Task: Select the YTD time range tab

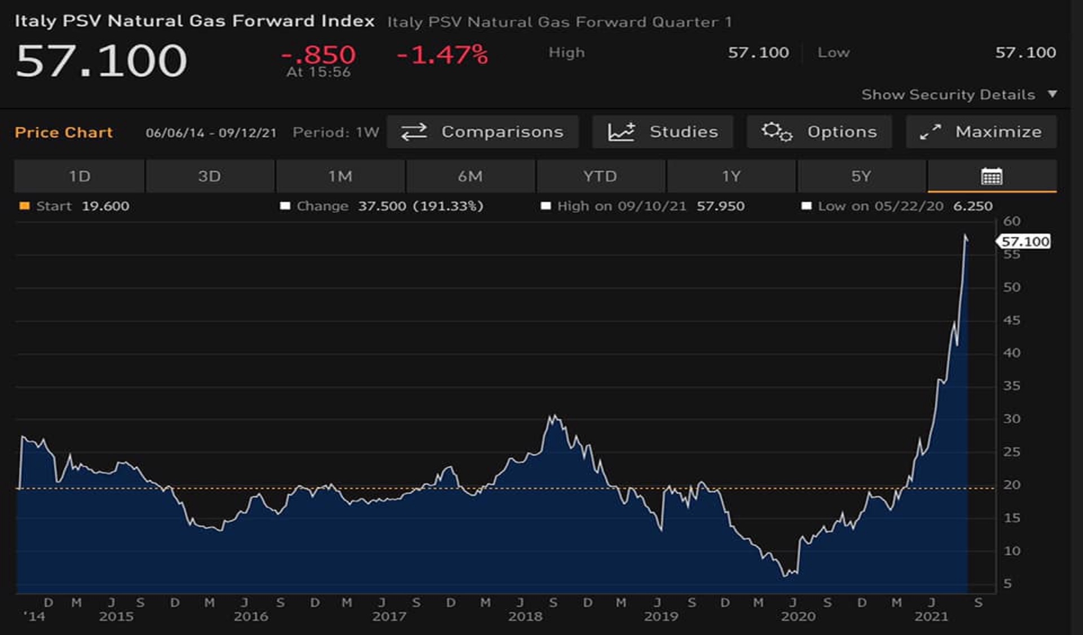Action: pyautogui.click(x=600, y=176)
